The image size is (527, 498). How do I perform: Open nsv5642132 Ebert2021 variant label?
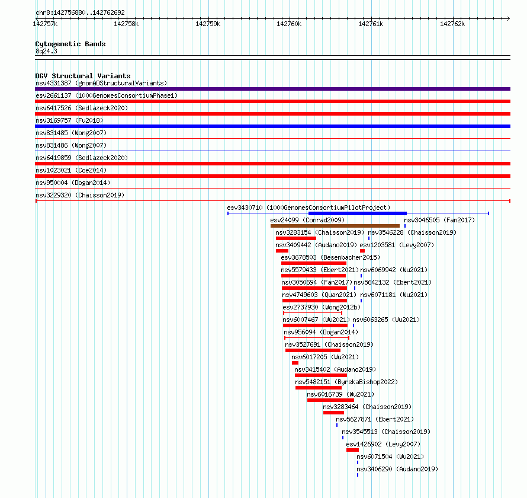[x=393, y=282]
